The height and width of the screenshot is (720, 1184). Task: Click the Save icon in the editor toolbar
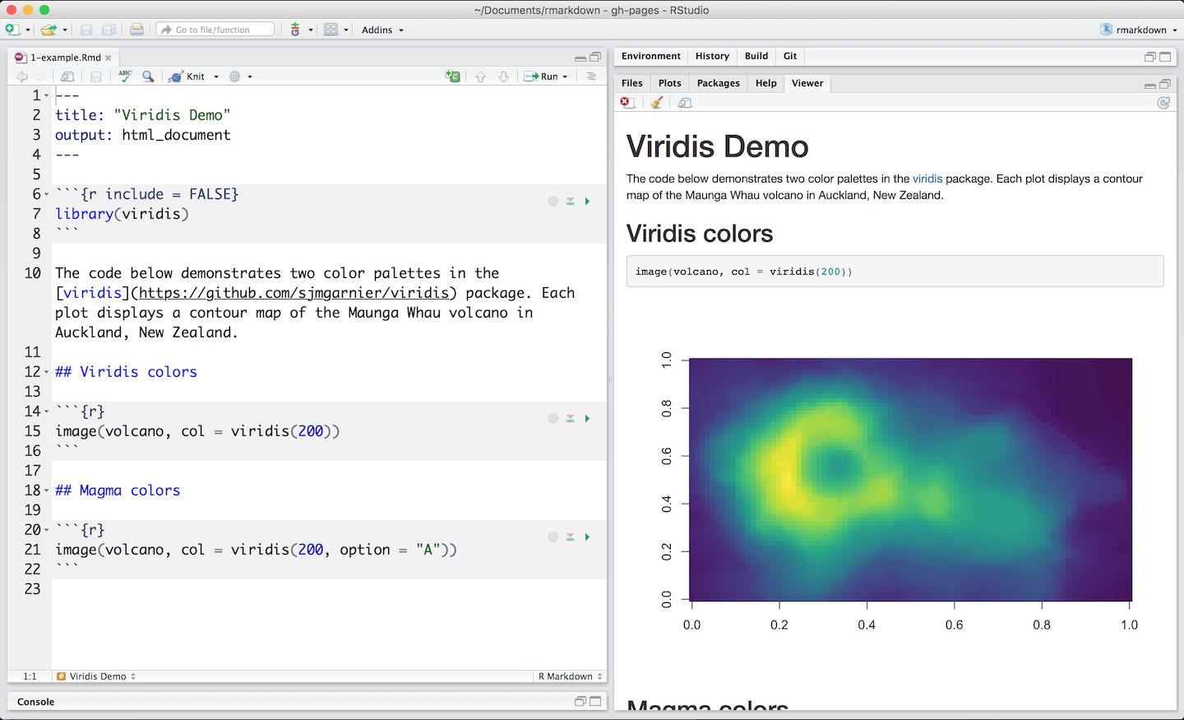click(96, 77)
